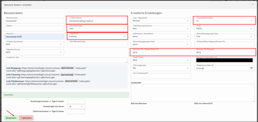Expand the Zugriff auf dropdown
258x122 pixels.
tap(97, 37)
